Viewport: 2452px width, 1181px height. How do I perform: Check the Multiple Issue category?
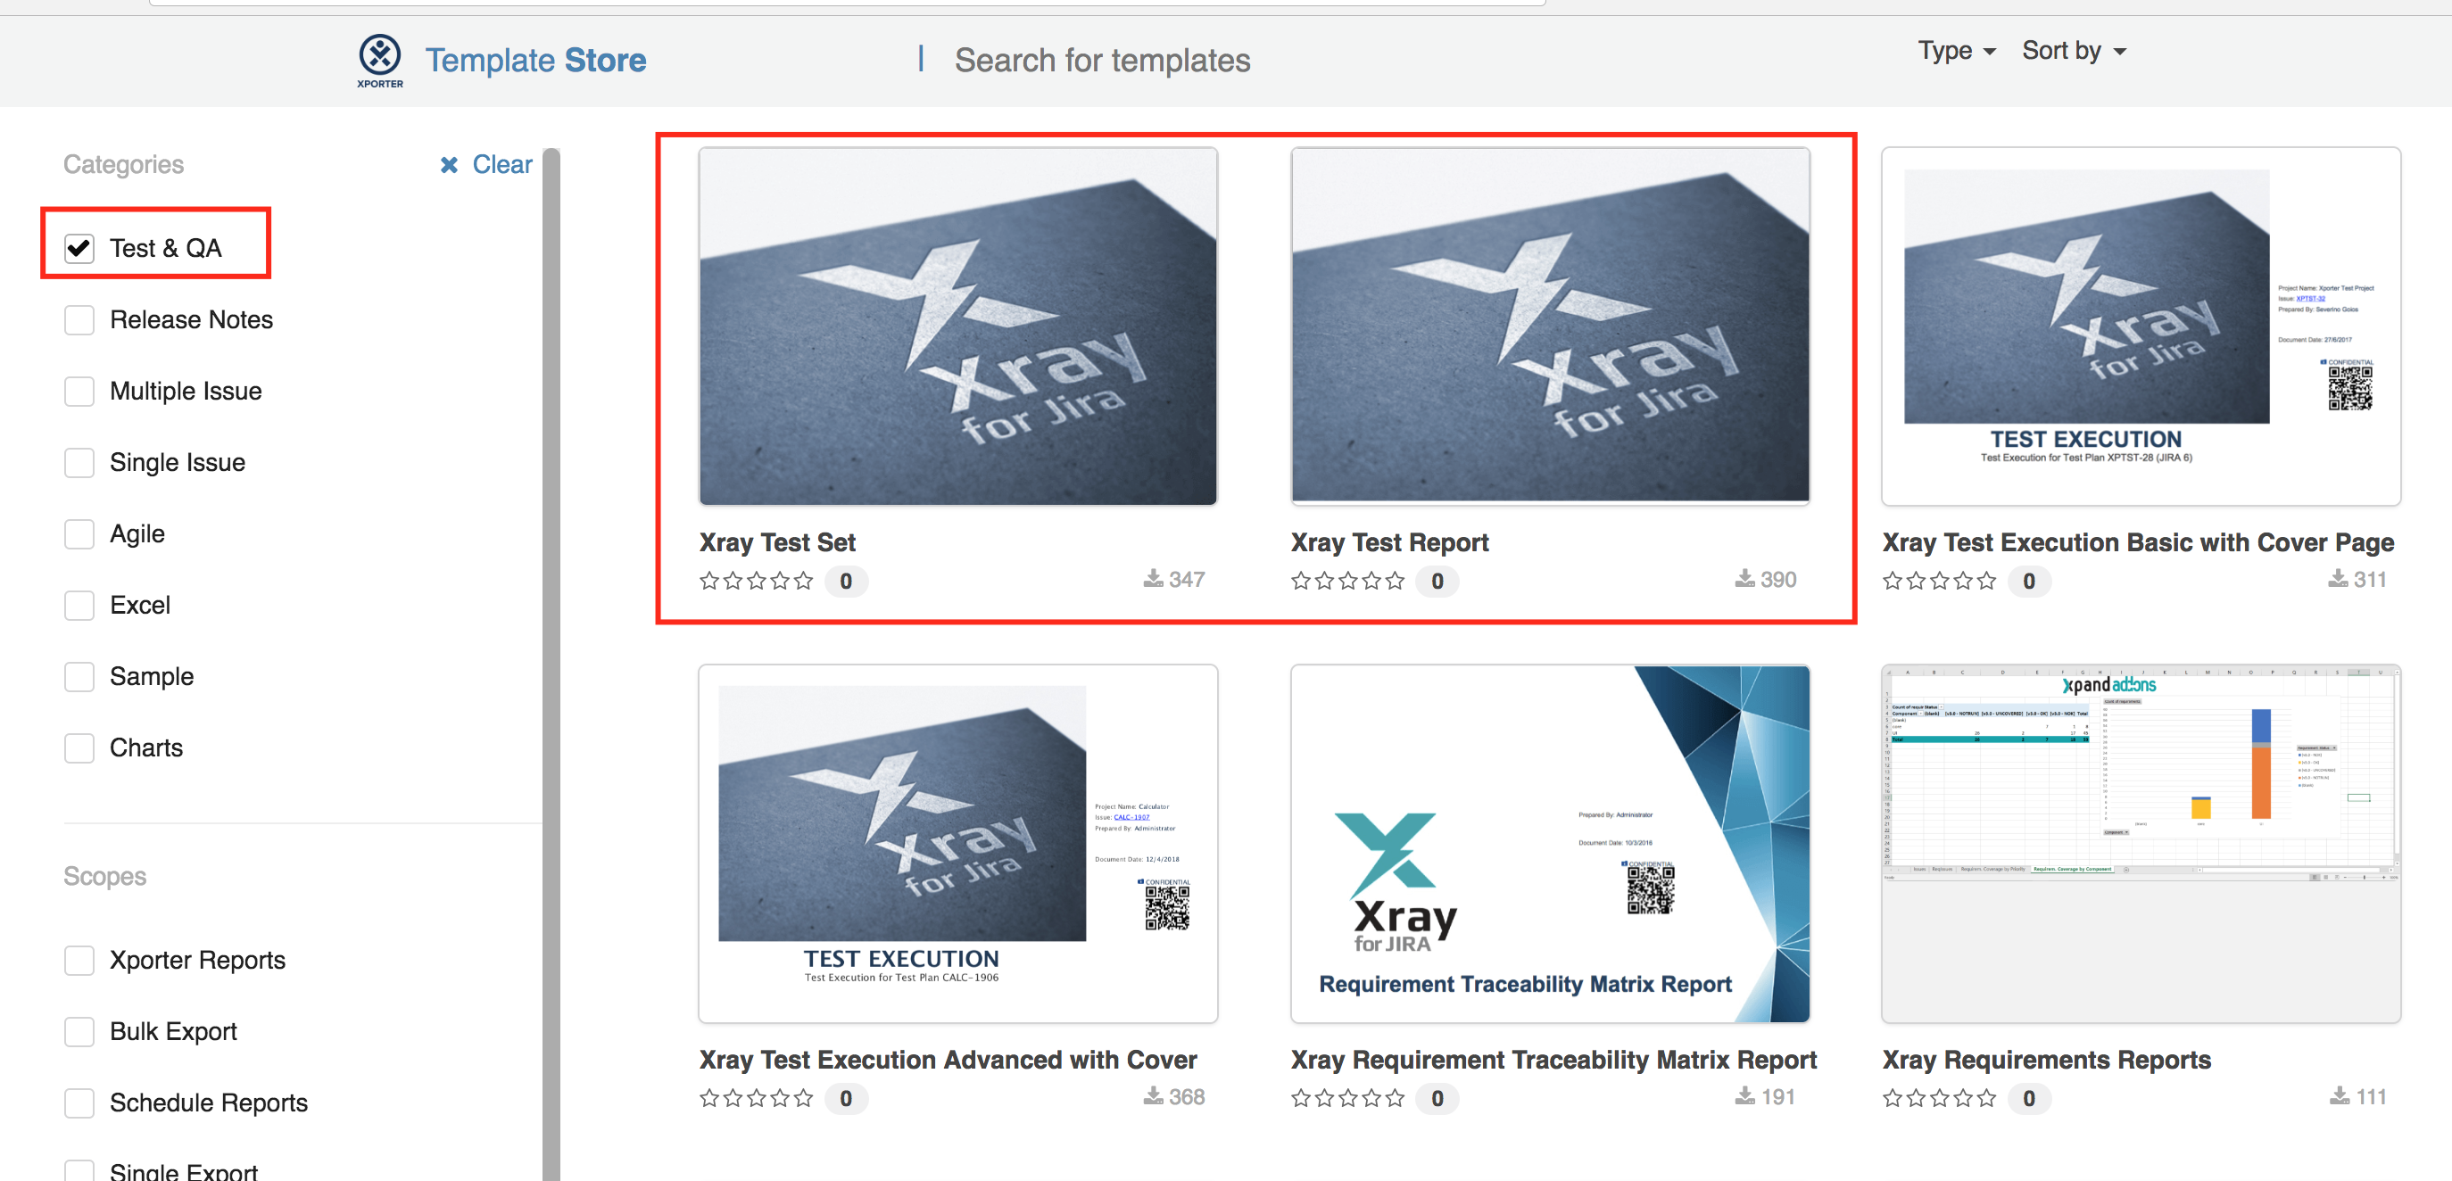pyautogui.click(x=79, y=391)
